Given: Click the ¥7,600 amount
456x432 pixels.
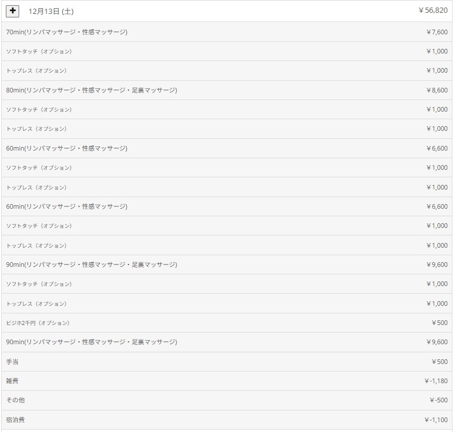Looking at the screenshot, I should tap(437, 32).
